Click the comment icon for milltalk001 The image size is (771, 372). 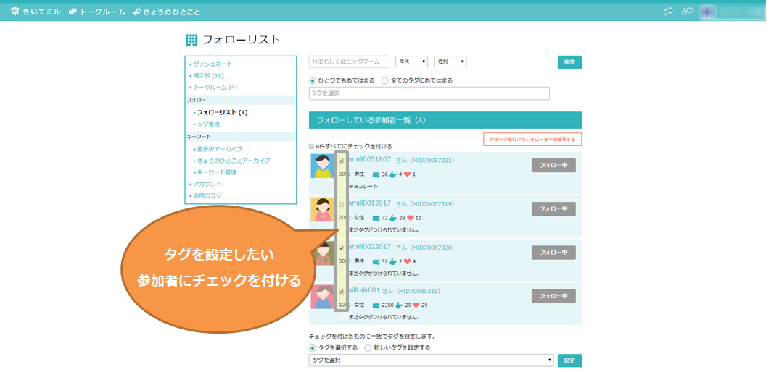click(x=376, y=305)
